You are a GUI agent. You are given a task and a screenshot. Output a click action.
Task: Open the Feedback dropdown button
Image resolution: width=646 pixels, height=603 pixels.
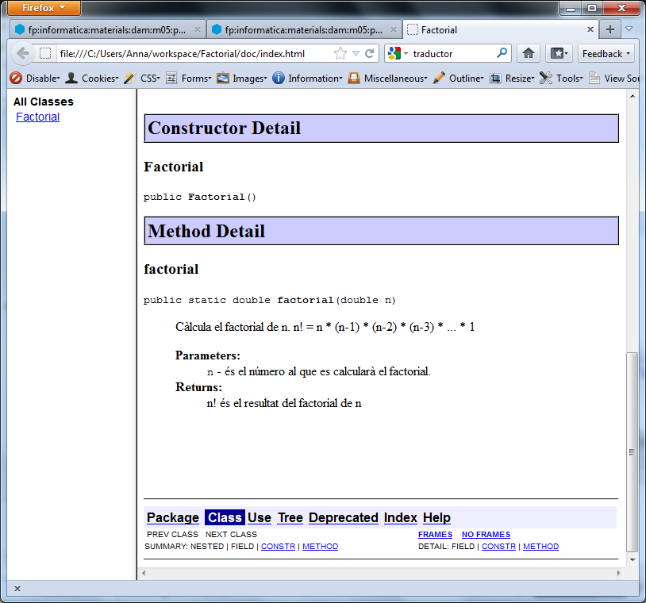click(x=606, y=53)
